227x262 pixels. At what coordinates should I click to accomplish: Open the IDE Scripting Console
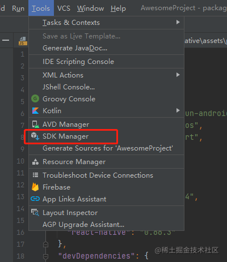pyautogui.click(x=106, y=62)
